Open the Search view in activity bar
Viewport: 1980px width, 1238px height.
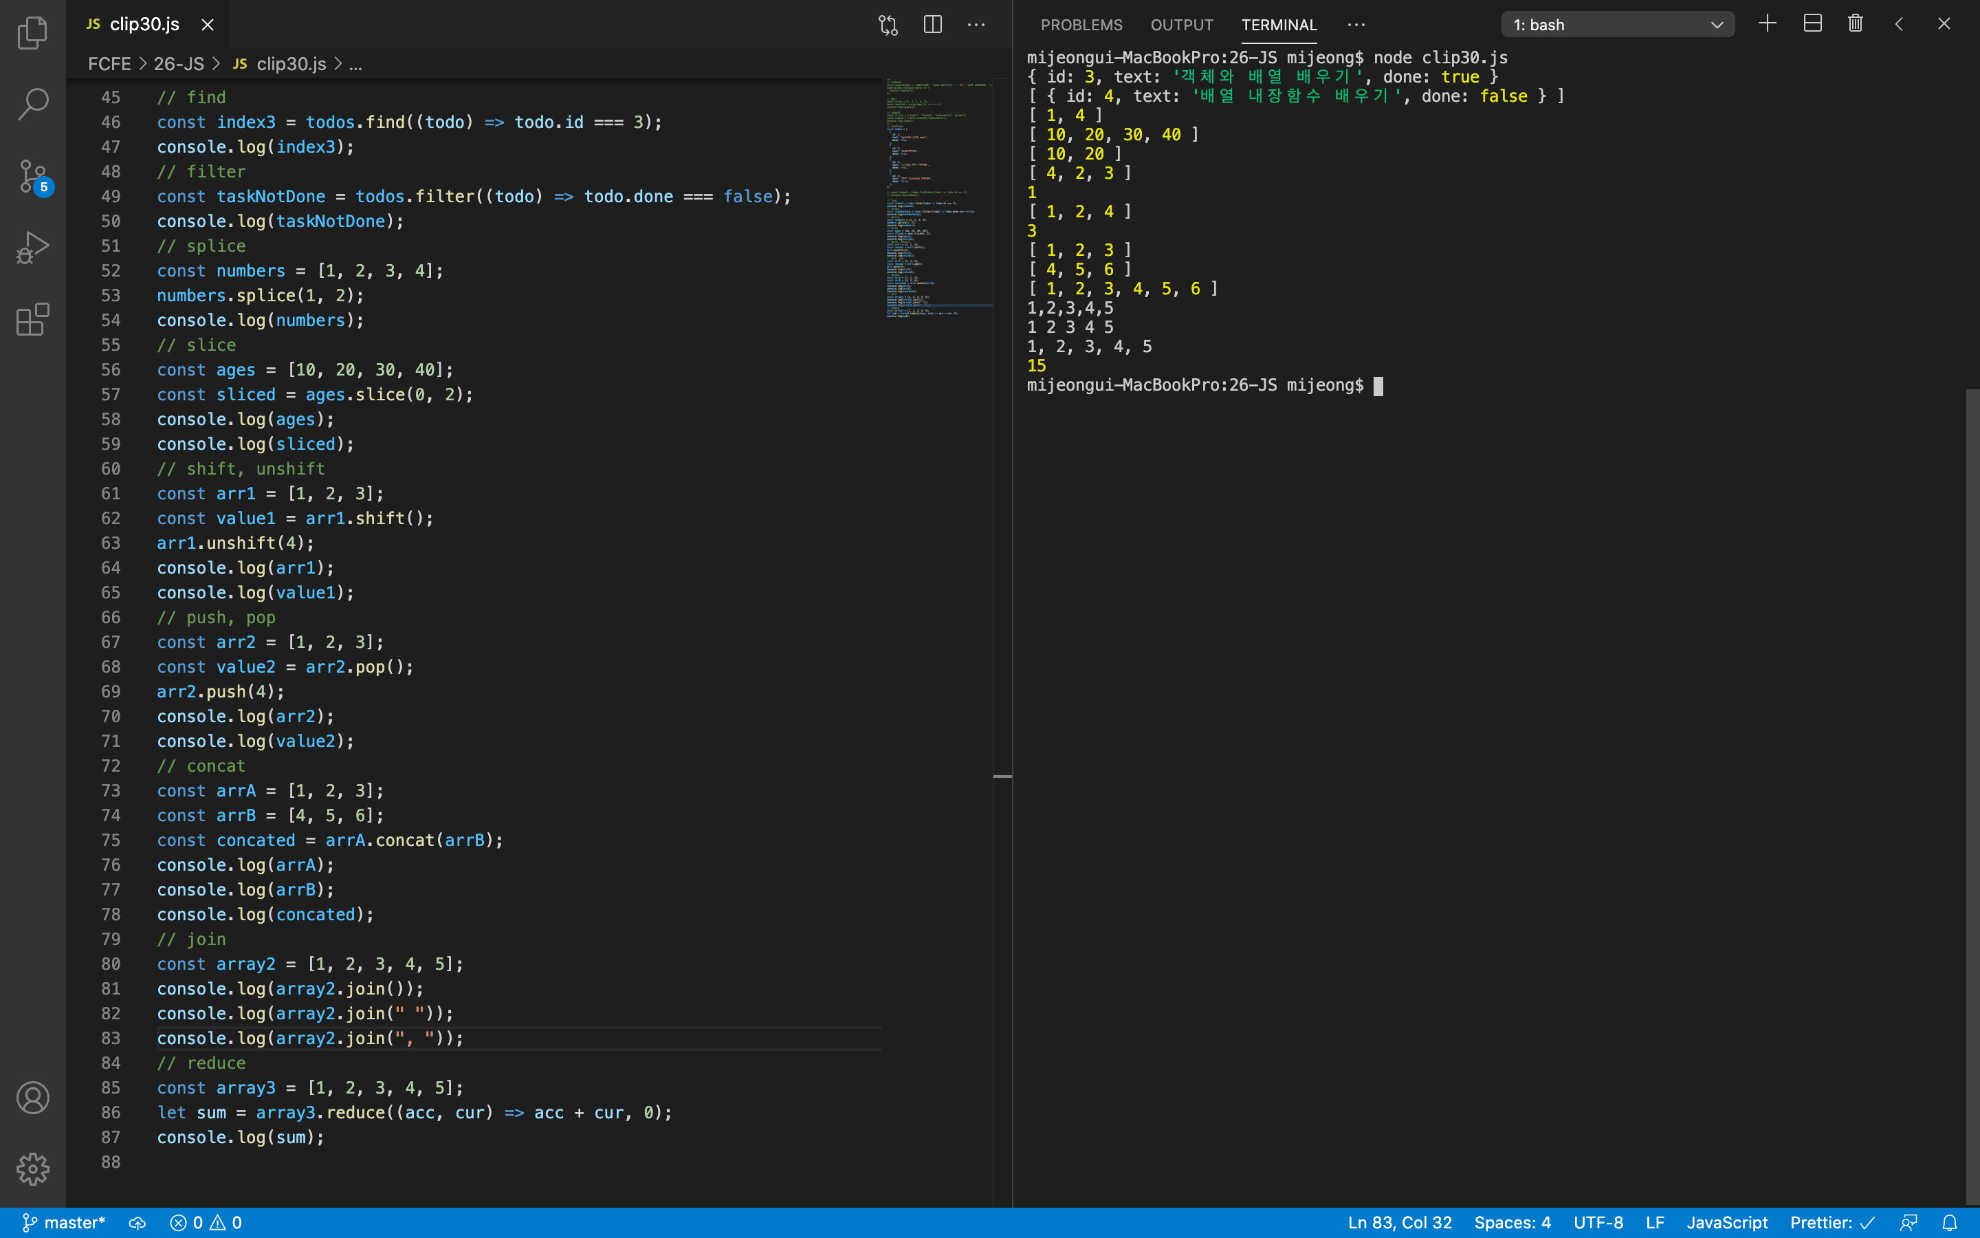pyautogui.click(x=33, y=104)
